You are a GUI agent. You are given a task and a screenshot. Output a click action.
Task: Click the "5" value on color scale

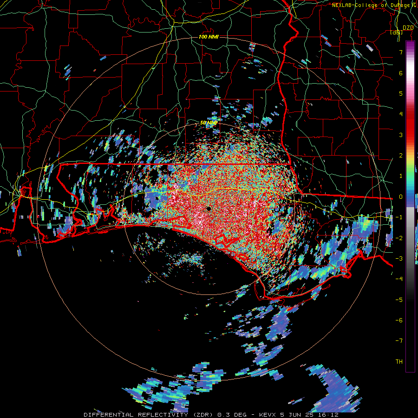point(401,93)
